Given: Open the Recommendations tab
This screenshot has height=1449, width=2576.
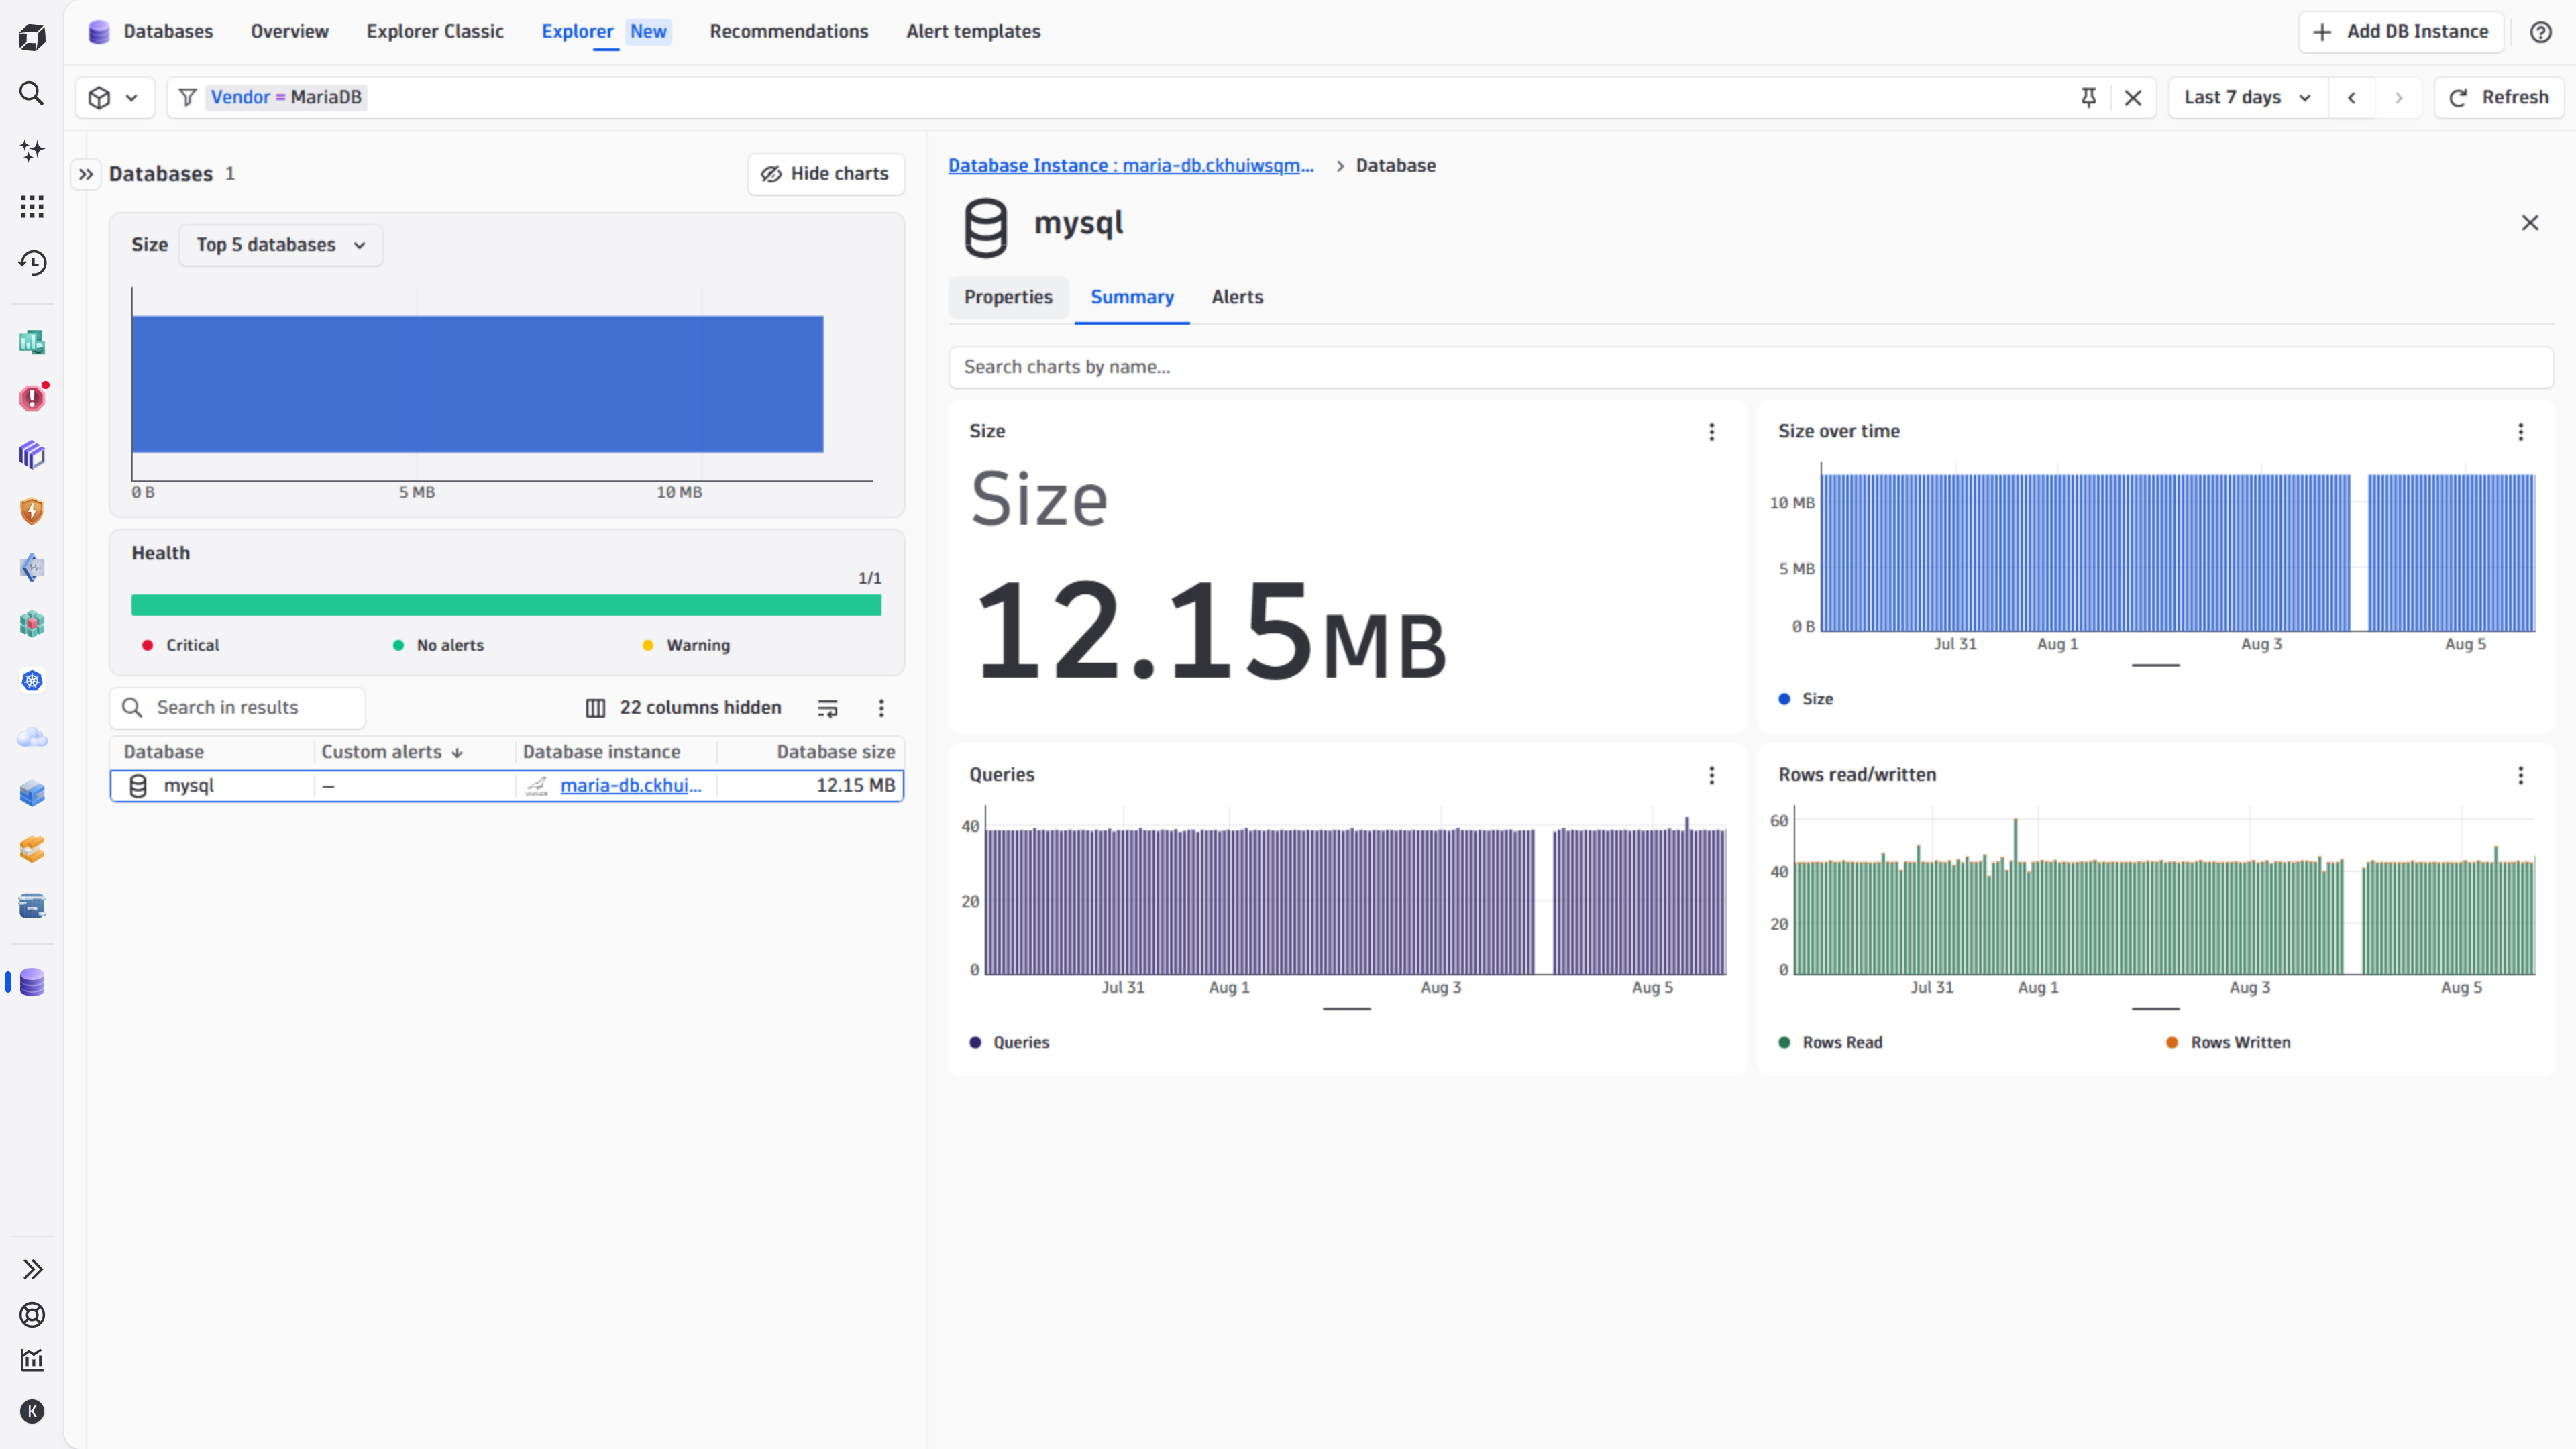Looking at the screenshot, I should tap(789, 31).
